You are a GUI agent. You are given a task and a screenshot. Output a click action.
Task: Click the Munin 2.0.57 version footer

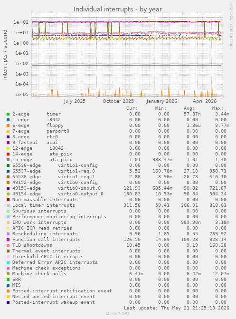(118, 314)
